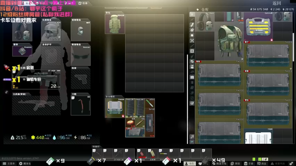Screen dimensions: 296x166
Task: Click the golden star balm tin
Action: 130,122
